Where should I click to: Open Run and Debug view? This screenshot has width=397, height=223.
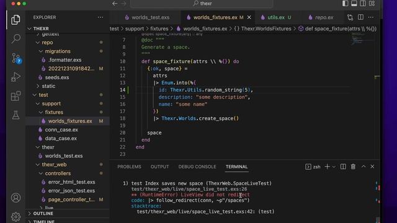[16, 77]
